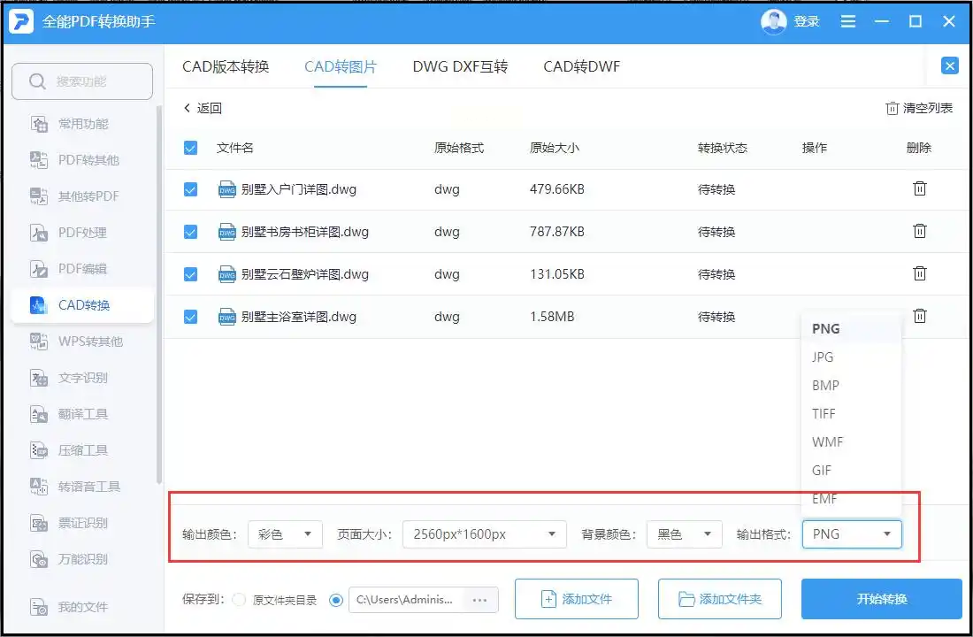The image size is (973, 637).
Task: Open 文字识别 in the sidebar
Action: (x=82, y=378)
